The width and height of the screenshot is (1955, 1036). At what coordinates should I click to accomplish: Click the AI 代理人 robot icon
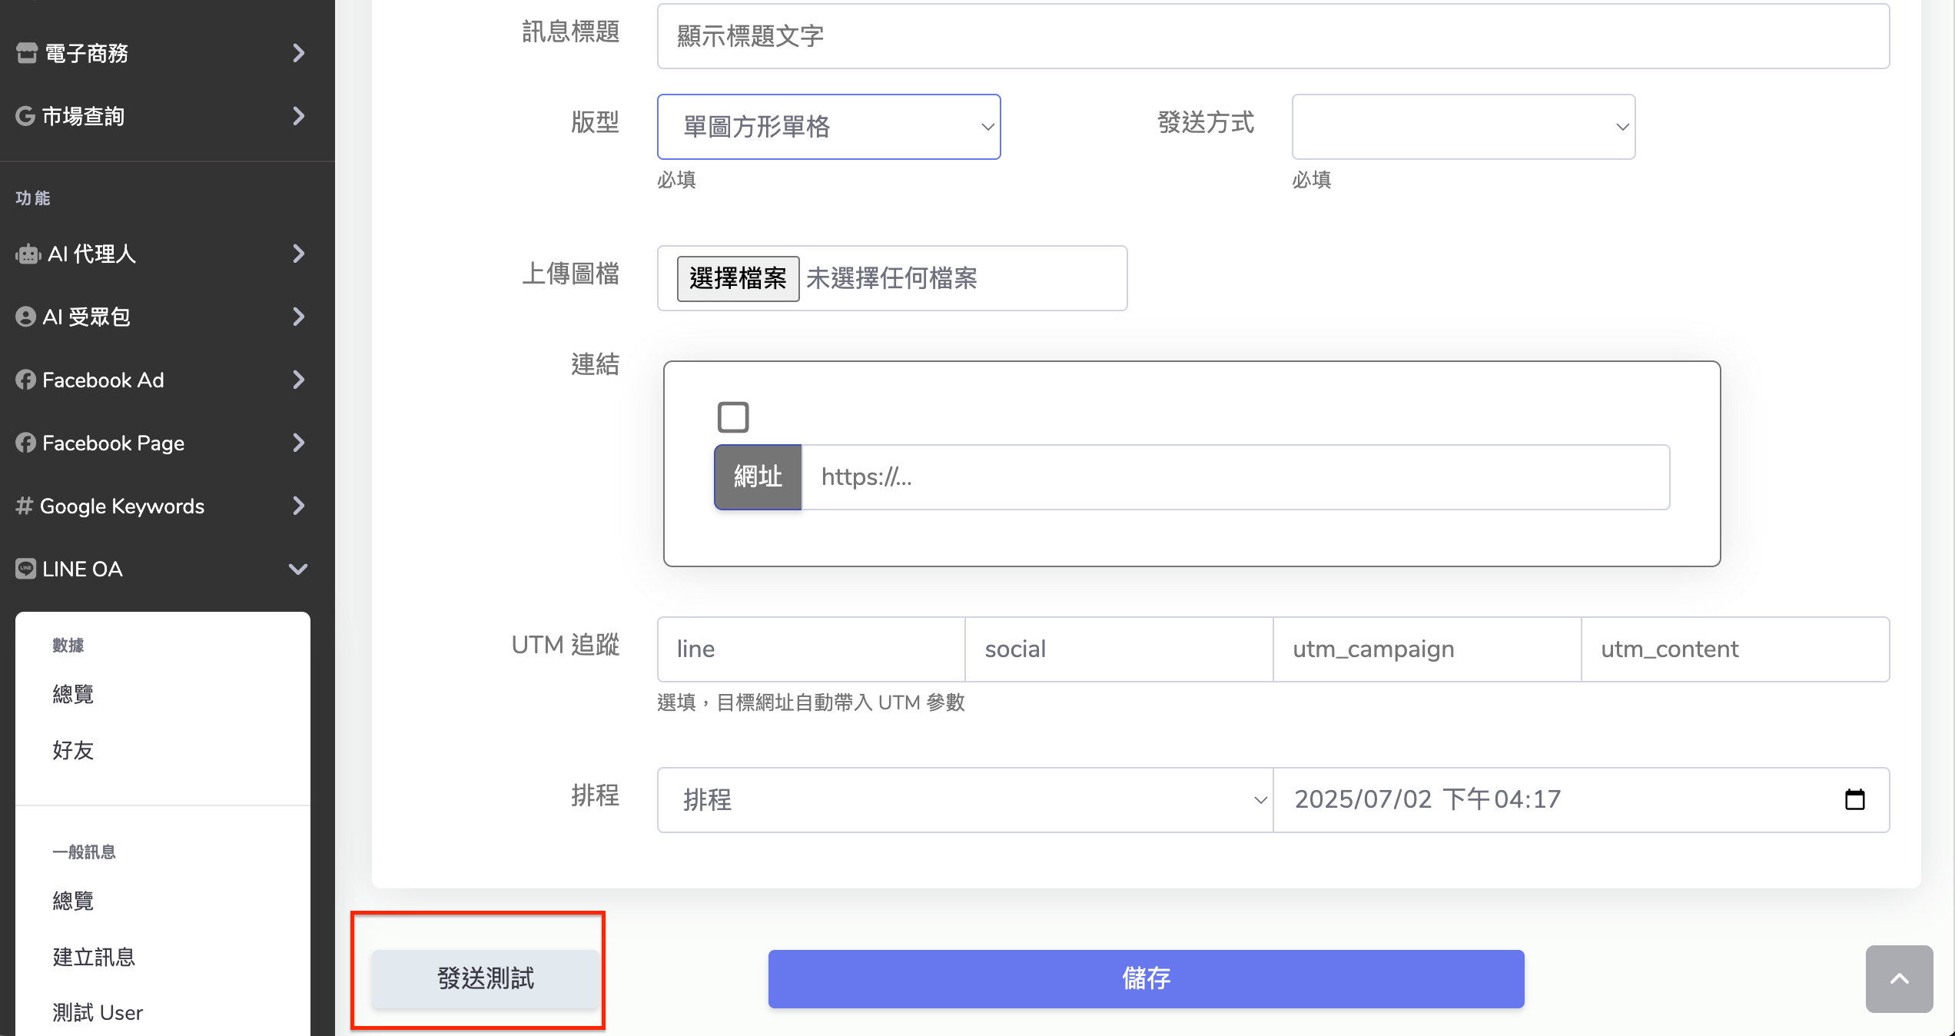tap(28, 254)
